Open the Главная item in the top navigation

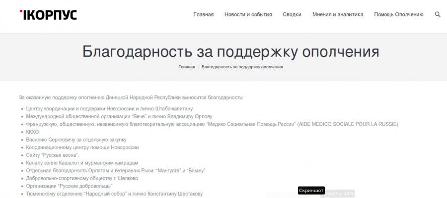pyautogui.click(x=203, y=14)
